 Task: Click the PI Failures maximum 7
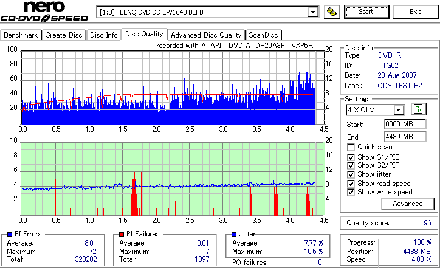[x=207, y=252]
